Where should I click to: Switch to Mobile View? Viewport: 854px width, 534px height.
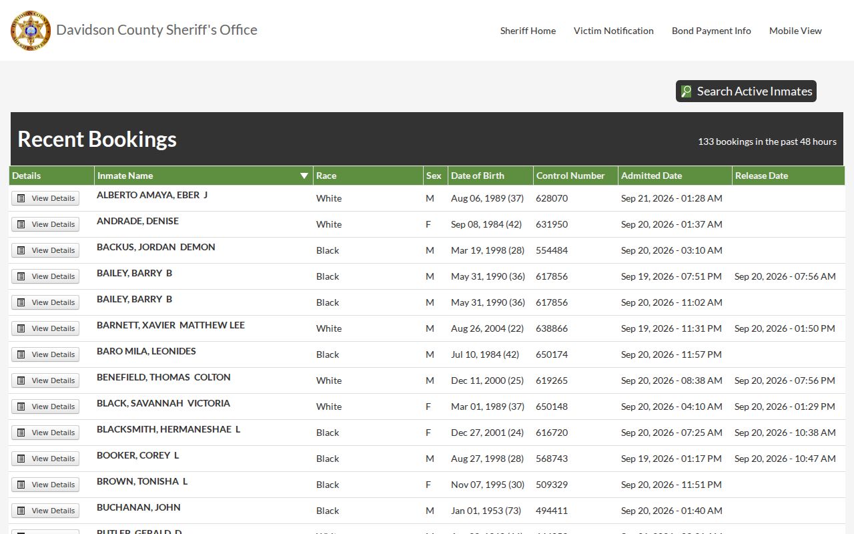pos(795,31)
